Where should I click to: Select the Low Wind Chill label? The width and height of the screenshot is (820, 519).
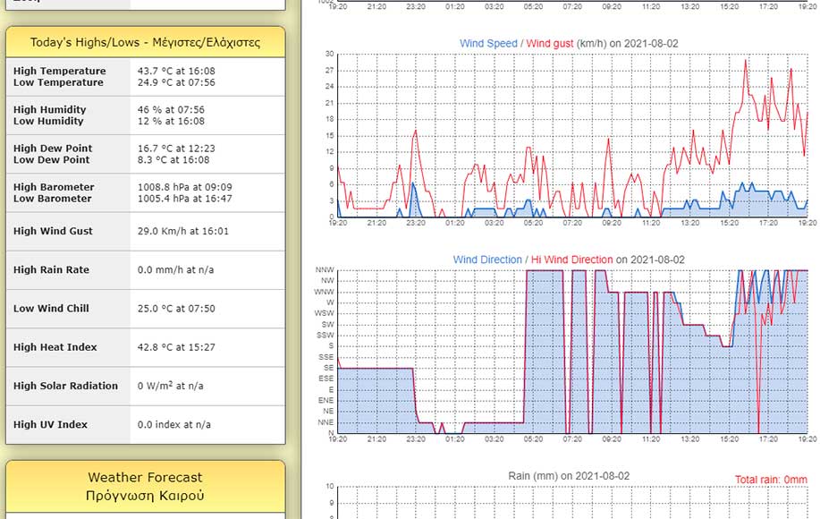coord(51,308)
